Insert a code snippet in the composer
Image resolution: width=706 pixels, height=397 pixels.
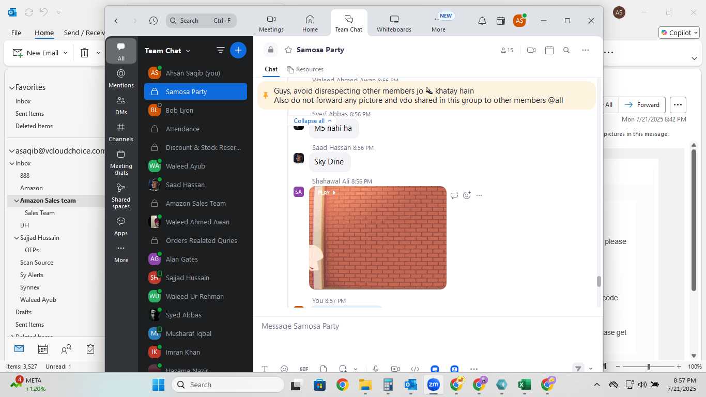click(415, 369)
